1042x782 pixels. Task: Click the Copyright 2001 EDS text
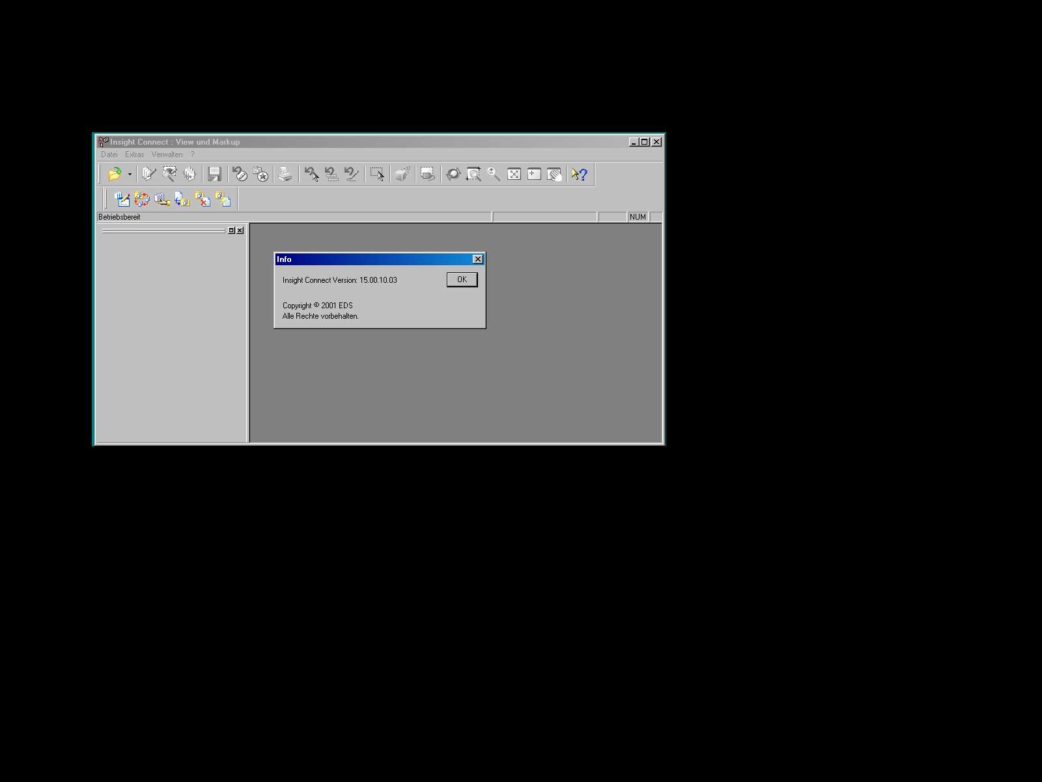(x=318, y=306)
